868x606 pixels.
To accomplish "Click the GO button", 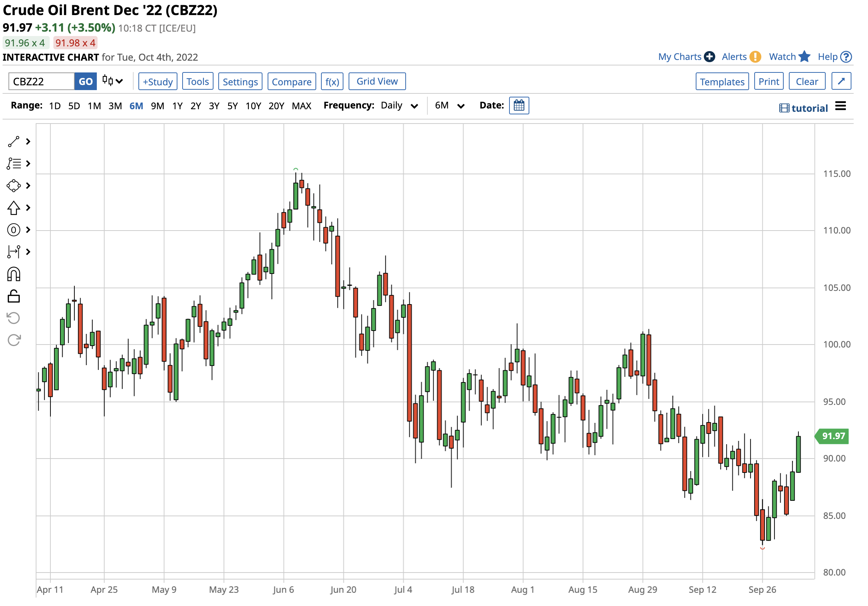I will point(86,82).
